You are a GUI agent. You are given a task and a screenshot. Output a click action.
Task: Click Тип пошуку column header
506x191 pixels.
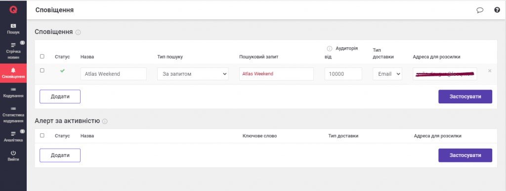point(170,57)
